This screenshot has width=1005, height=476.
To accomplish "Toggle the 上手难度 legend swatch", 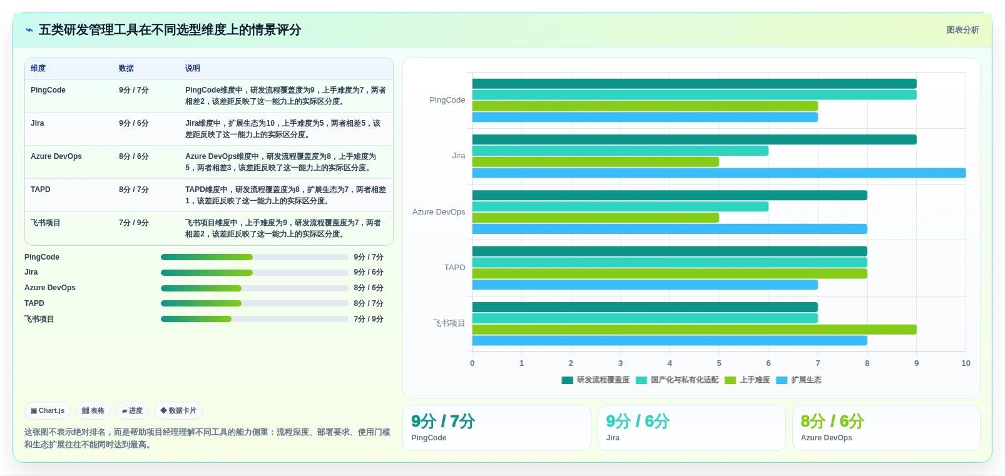I will pos(730,380).
